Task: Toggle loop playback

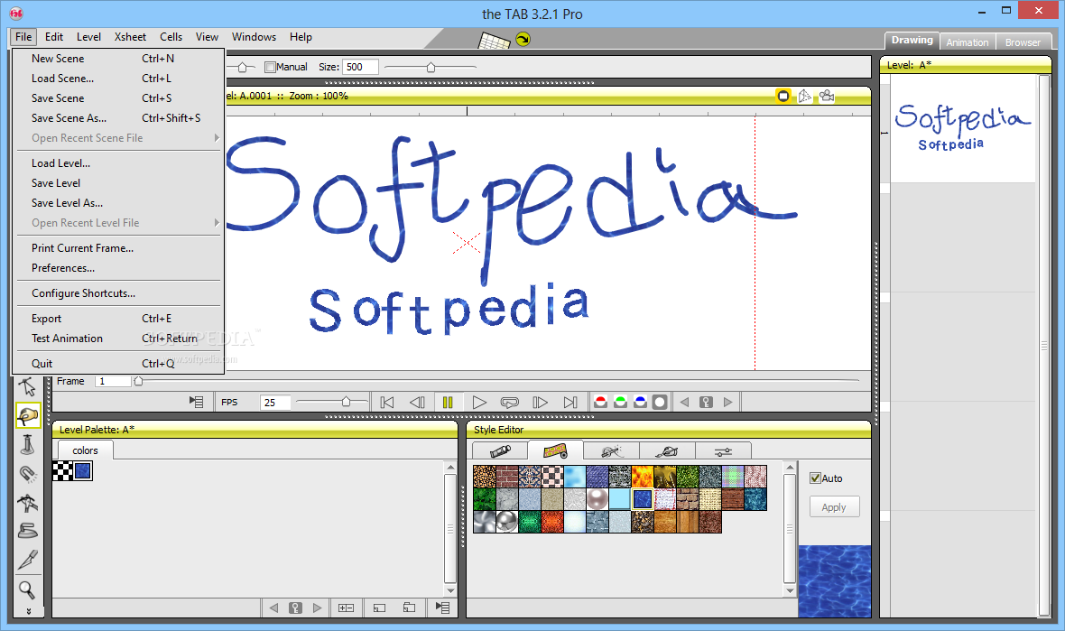Action: [x=509, y=402]
